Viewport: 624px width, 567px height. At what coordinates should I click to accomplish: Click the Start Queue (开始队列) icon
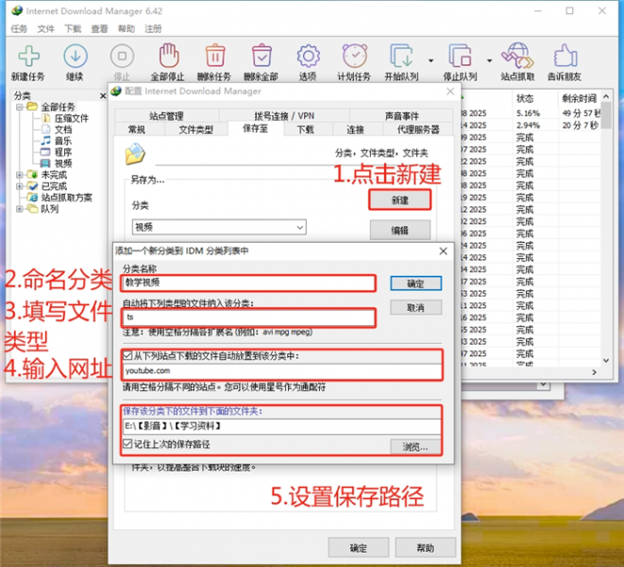pos(401,56)
